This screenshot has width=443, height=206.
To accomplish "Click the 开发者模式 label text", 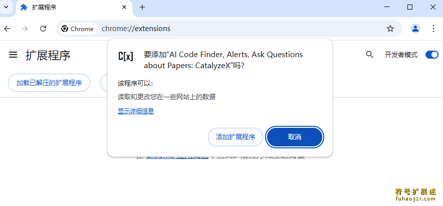I will click(x=401, y=55).
